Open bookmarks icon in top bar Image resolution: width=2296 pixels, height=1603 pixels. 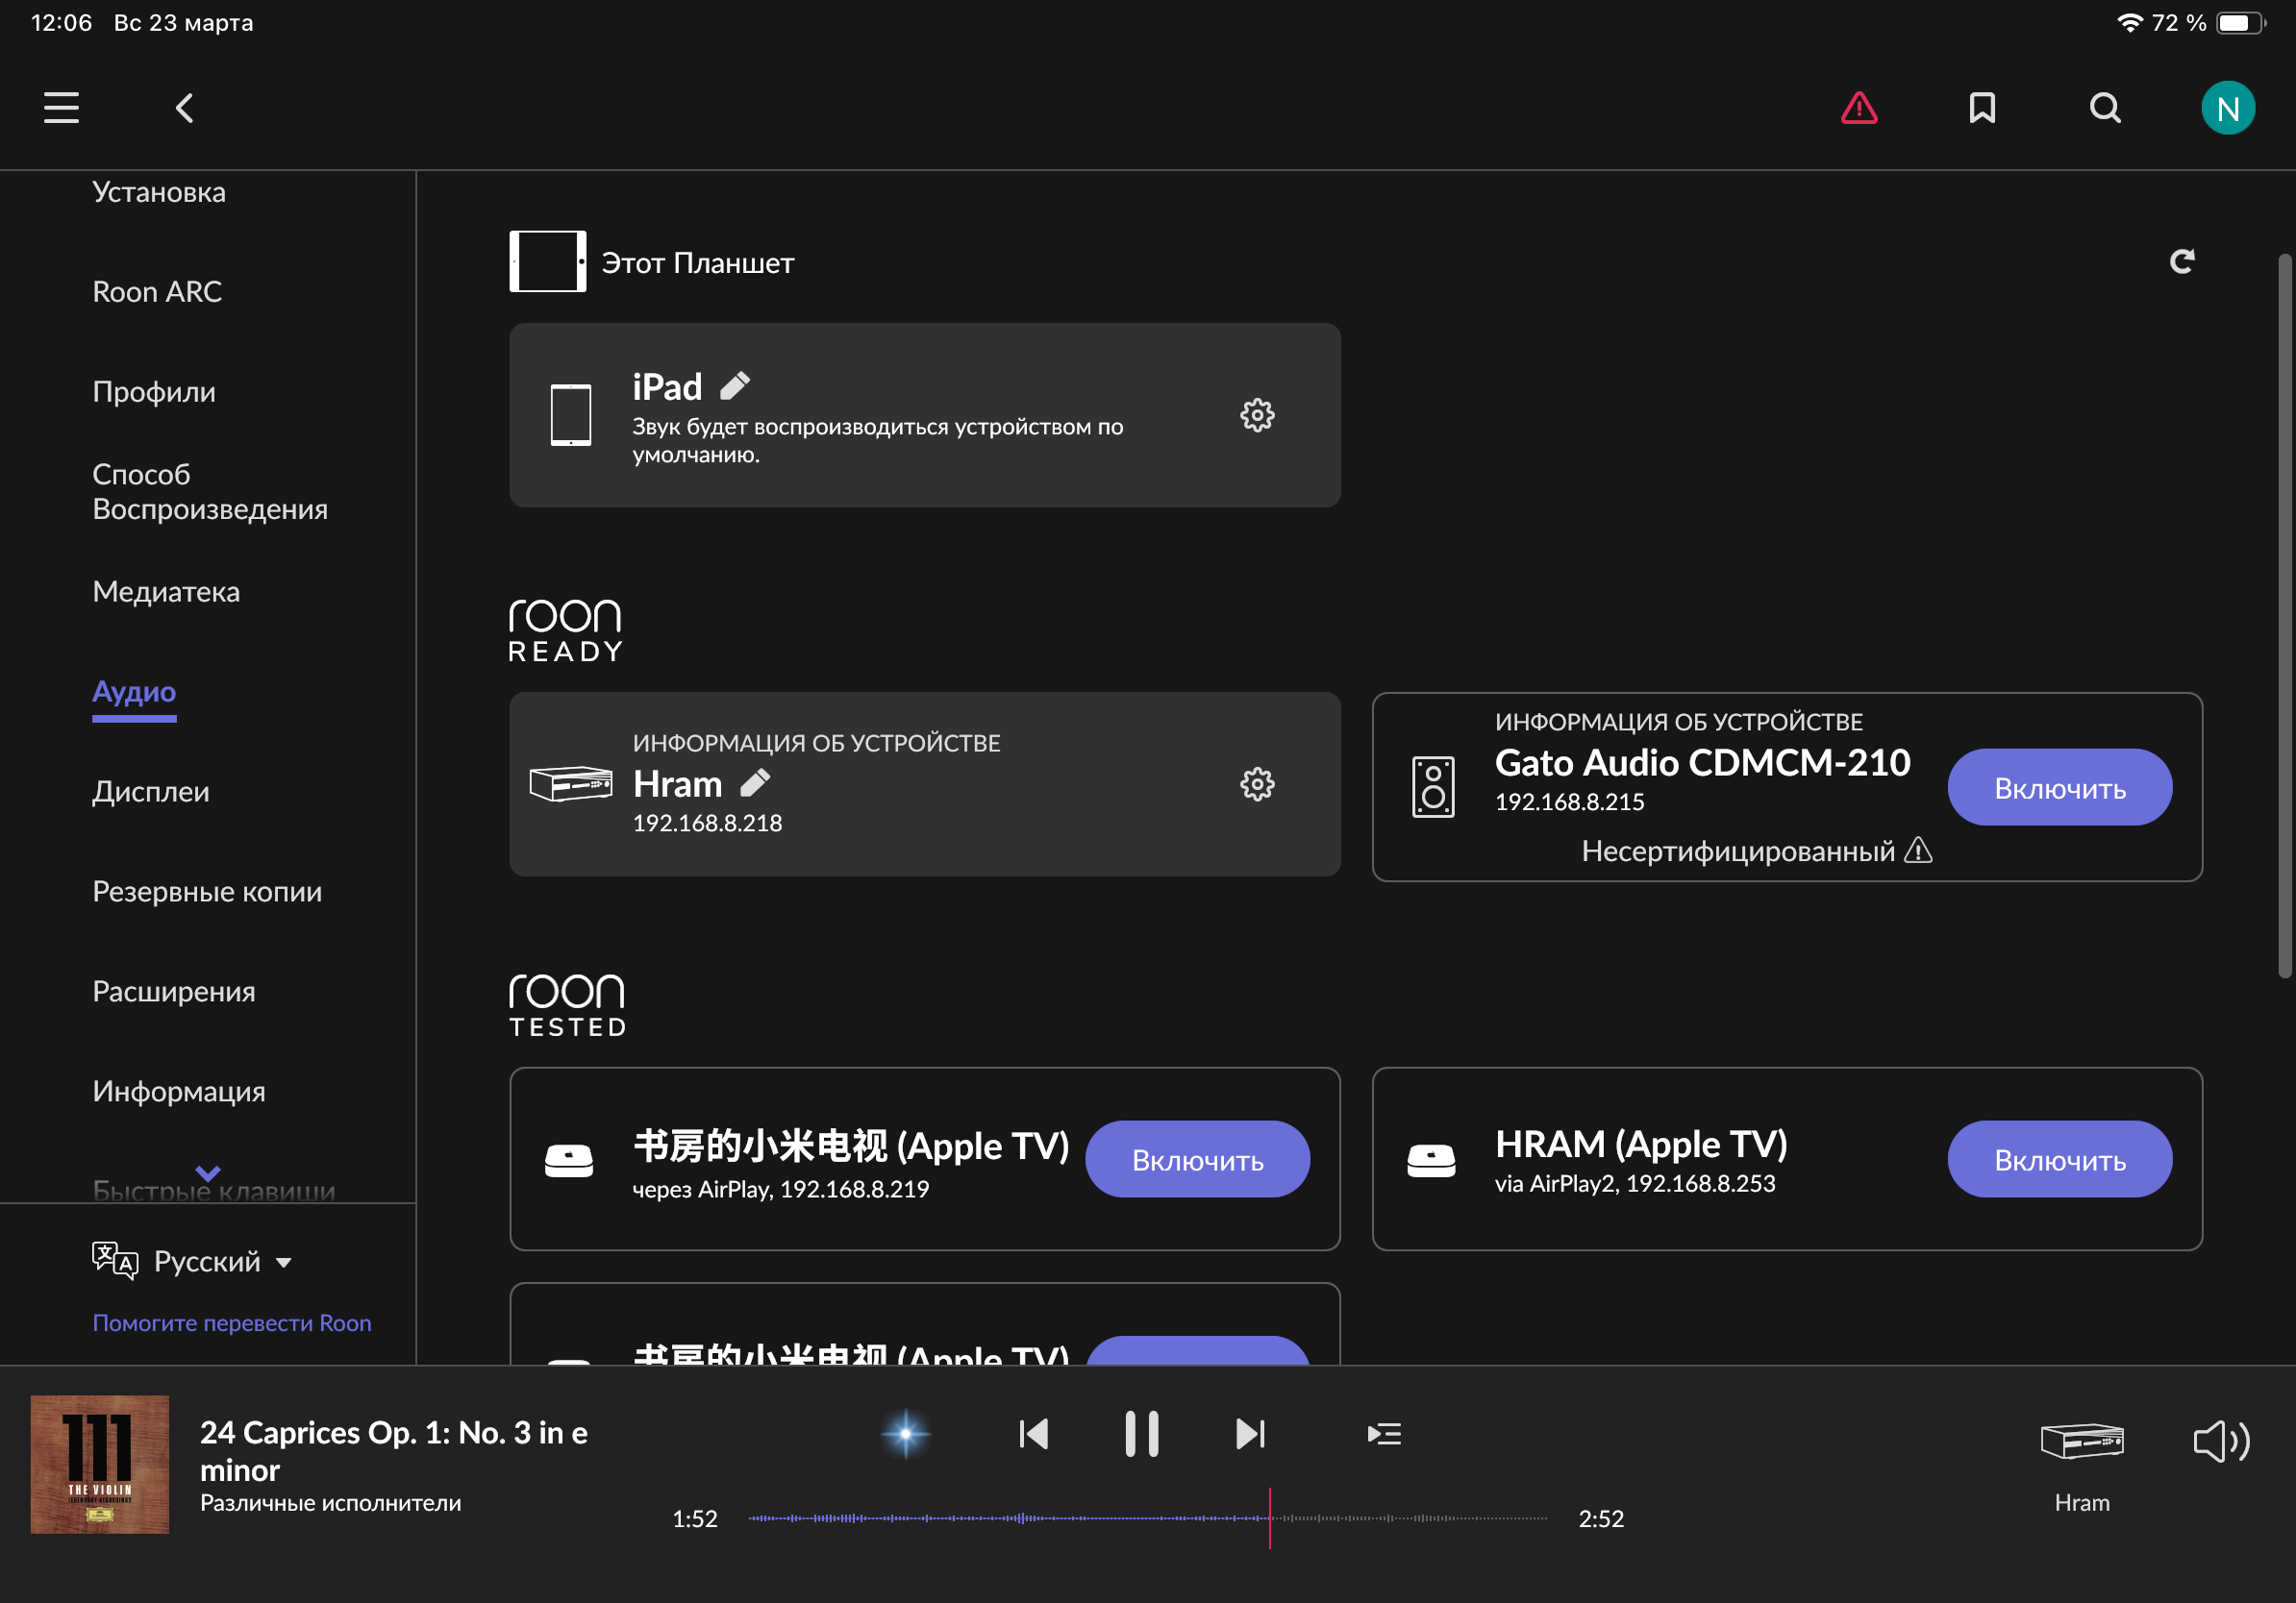[1982, 108]
